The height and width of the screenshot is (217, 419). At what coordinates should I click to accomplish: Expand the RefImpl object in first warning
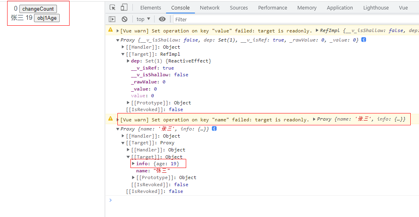pyautogui.click(x=317, y=30)
